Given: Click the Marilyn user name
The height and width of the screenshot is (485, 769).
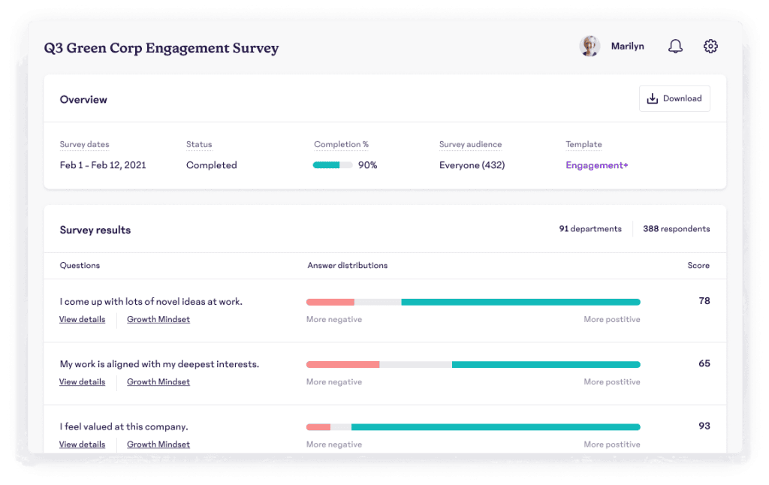Looking at the screenshot, I should click(627, 46).
